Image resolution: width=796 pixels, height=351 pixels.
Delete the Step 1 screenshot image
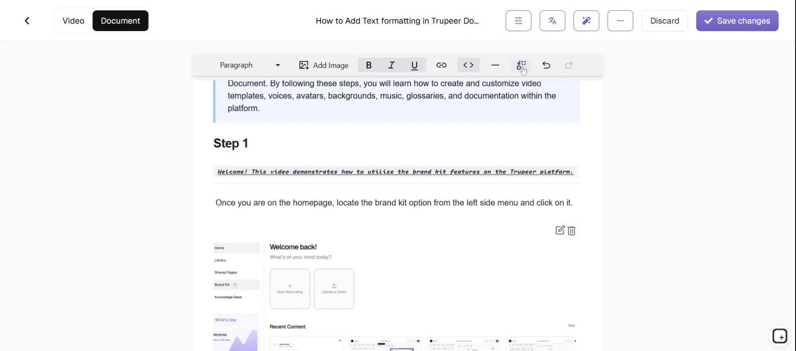(572, 231)
